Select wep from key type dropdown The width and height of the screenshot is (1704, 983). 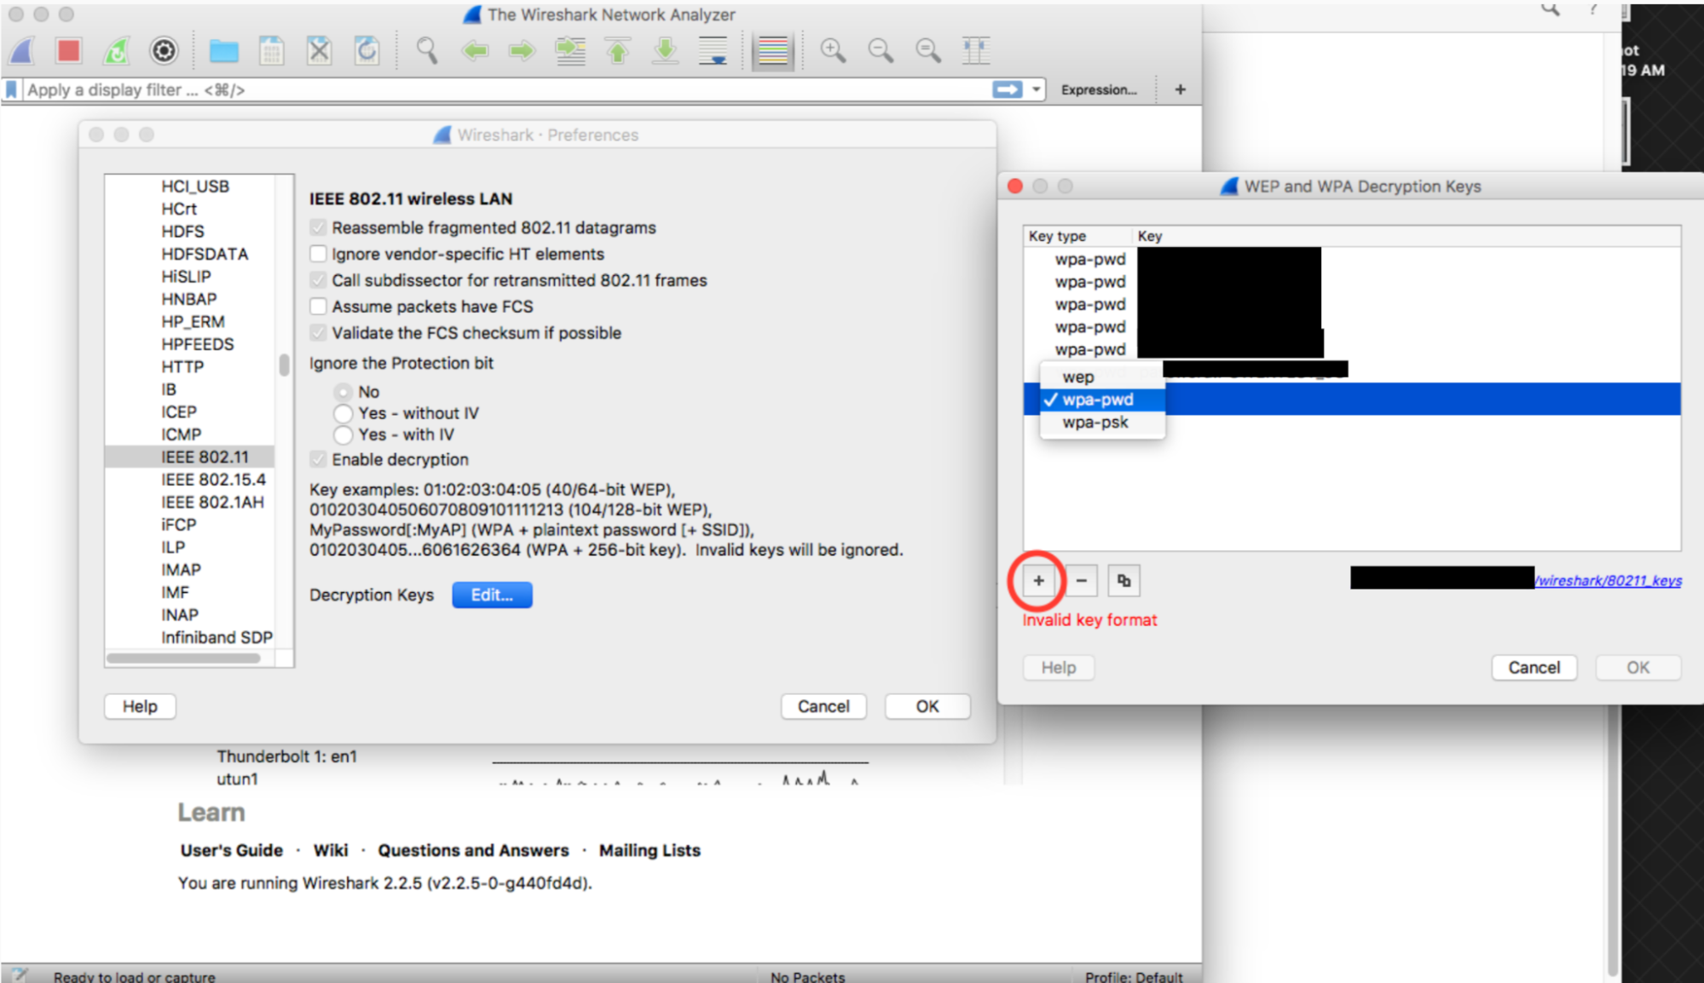point(1078,377)
